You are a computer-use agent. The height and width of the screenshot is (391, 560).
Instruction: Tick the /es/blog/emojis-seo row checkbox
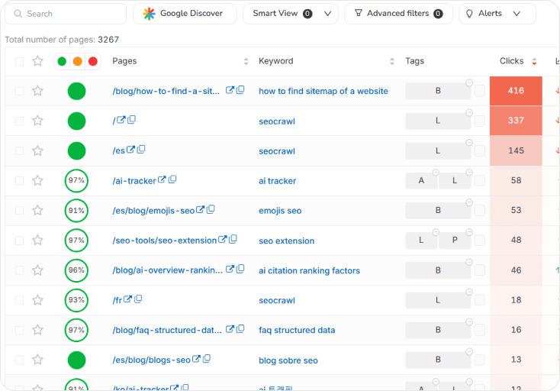(19, 211)
